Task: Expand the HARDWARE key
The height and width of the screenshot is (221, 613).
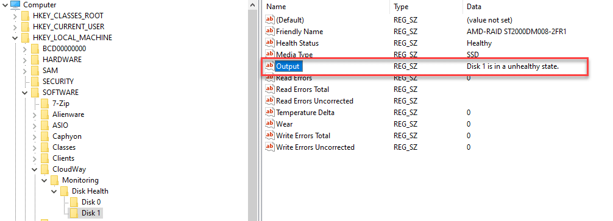Action: coord(24,60)
